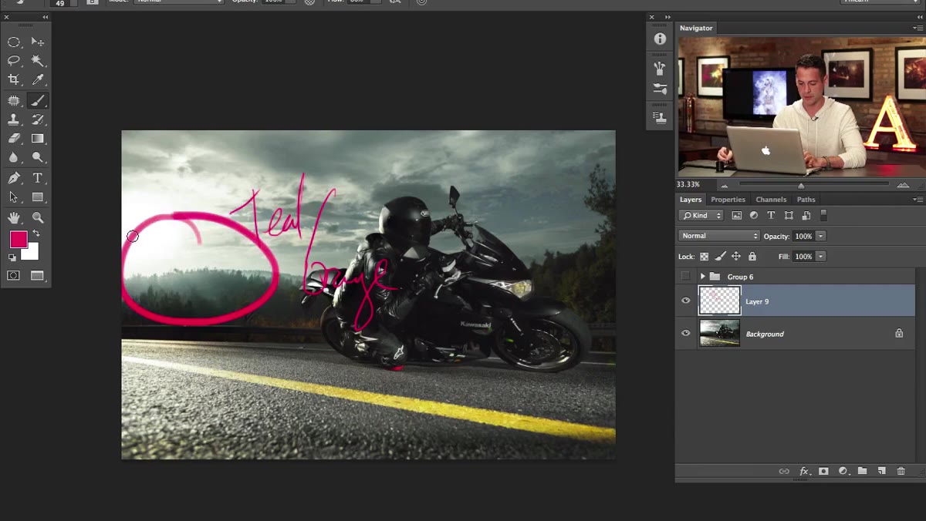
Task: Lock transparent pixels
Action: click(x=705, y=257)
